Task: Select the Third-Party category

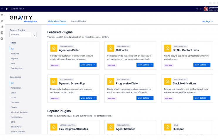Action: point(16,127)
